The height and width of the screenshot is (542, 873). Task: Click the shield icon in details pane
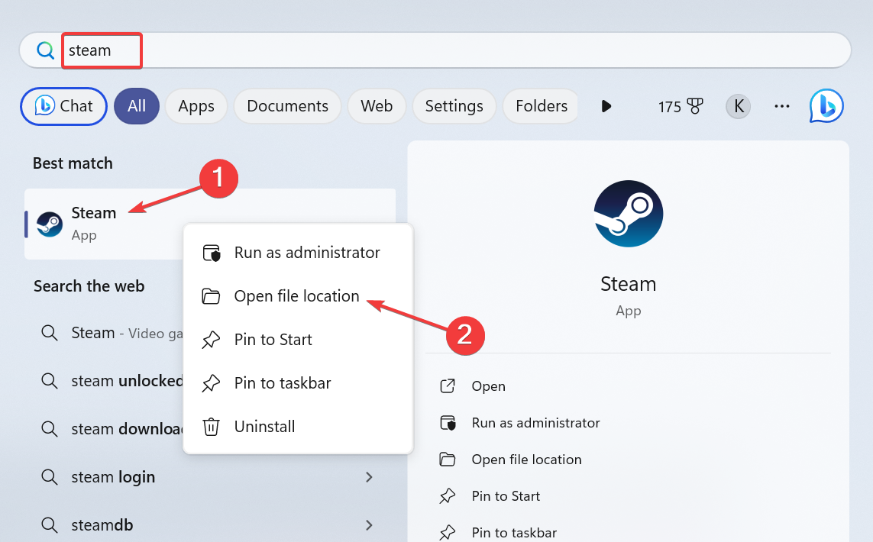tap(448, 423)
